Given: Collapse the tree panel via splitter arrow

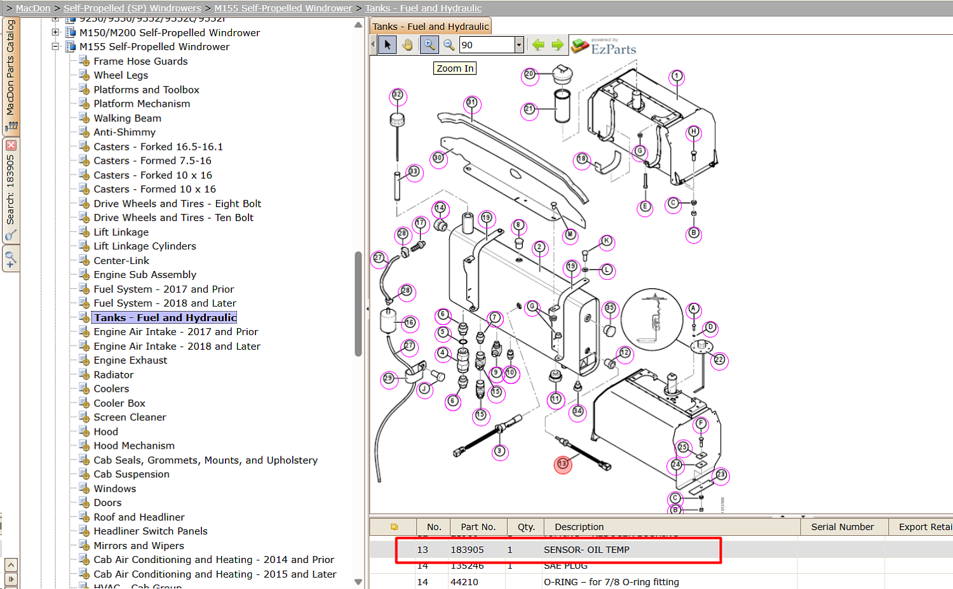Looking at the screenshot, I should tap(367, 309).
